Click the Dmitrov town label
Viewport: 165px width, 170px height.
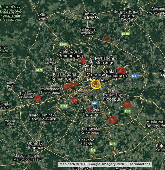[90, 16]
